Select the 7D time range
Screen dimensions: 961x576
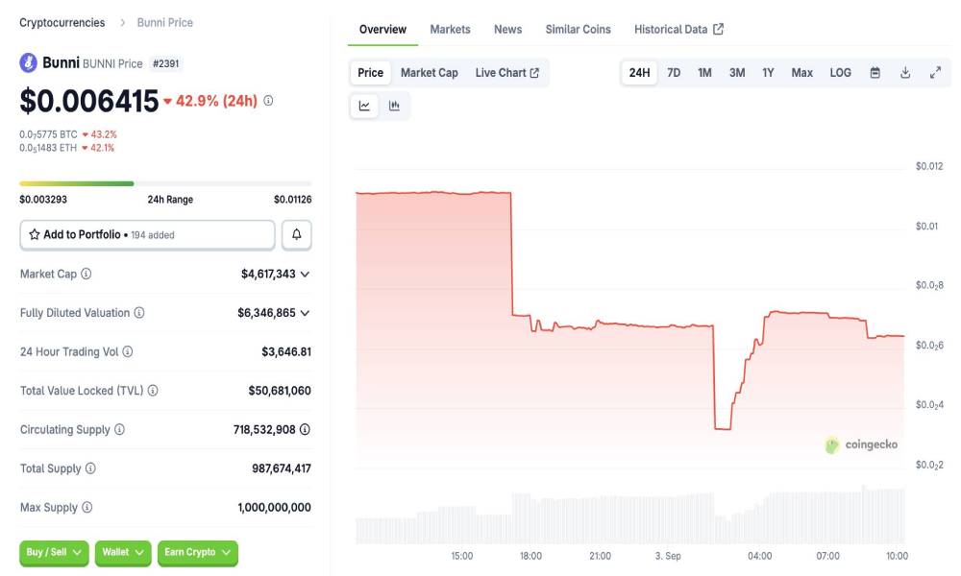pyautogui.click(x=674, y=73)
